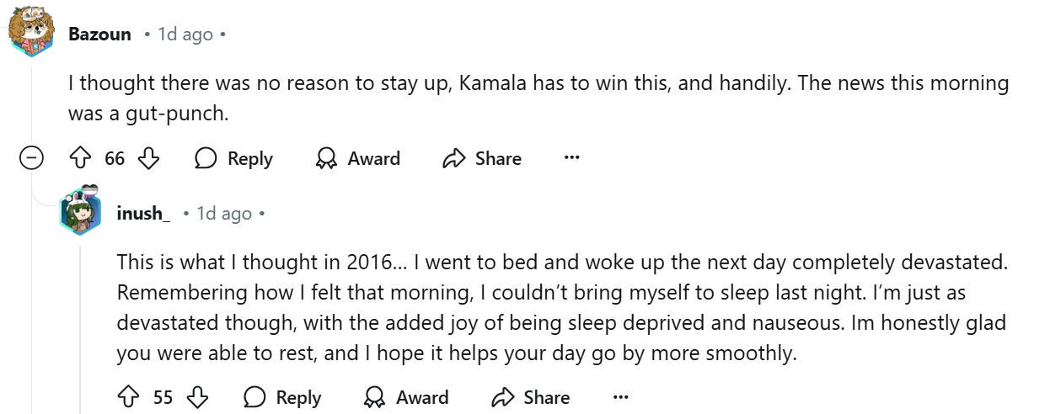This screenshot has height=414, width=1050.
Task: Upvote Bazoun's comment
Action: (80, 158)
